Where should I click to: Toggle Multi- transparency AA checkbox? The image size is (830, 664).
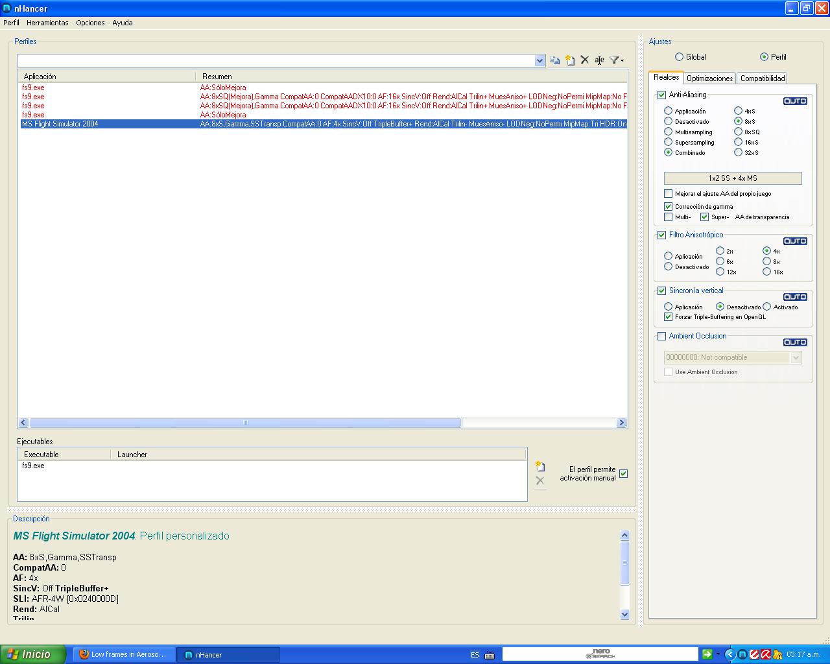668,217
